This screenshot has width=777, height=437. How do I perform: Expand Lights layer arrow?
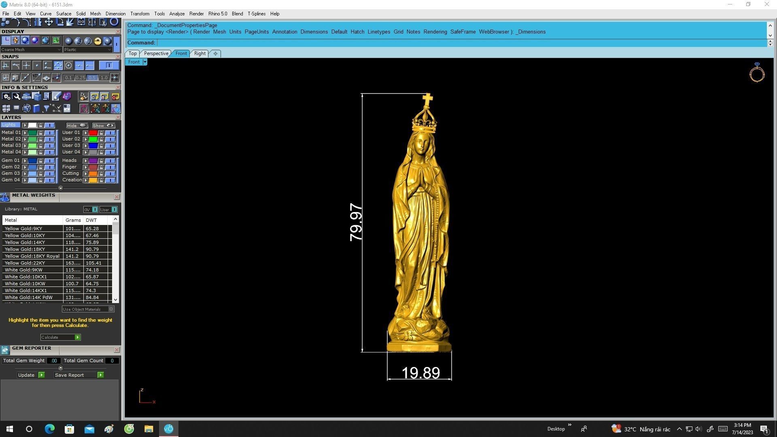click(25, 125)
